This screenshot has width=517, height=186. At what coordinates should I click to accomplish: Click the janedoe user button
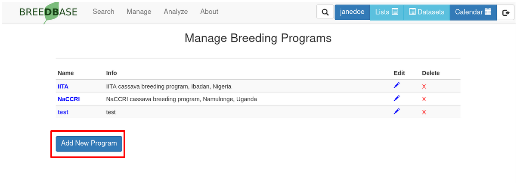coord(352,12)
